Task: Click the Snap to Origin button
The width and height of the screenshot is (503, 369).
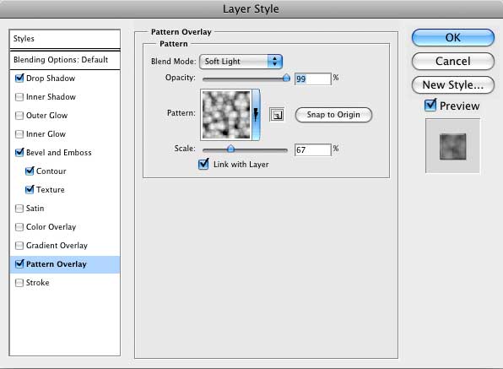Action: pyautogui.click(x=333, y=115)
